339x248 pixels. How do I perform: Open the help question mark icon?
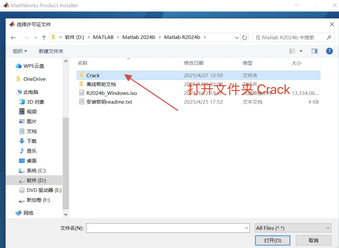pos(329,51)
